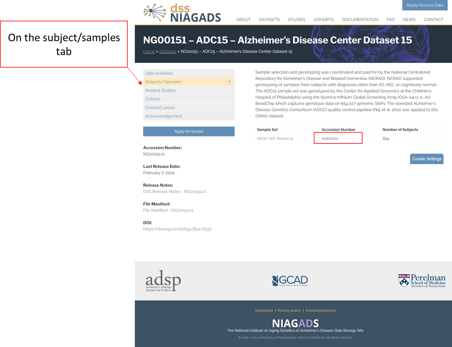Click the Home breadcrumb link
452x347 pixels.
[149, 52]
